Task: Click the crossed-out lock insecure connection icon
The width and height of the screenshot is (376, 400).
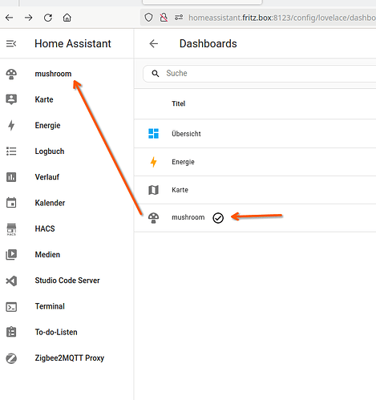Action: [x=164, y=18]
